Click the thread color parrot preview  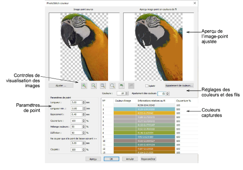(x=158, y=47)
